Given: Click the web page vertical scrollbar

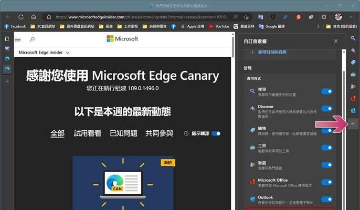Looking at the screenshot, I should 233,47.
